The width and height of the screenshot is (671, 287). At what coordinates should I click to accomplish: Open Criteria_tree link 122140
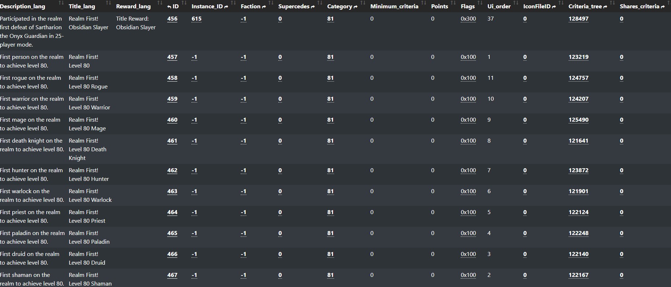tap(578, 254)
